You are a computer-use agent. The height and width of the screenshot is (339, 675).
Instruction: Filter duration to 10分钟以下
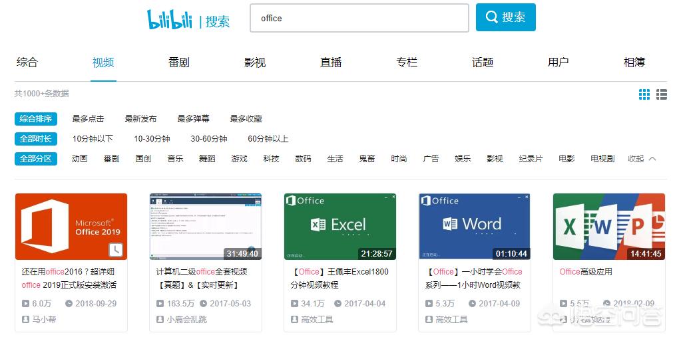(93, 139)
